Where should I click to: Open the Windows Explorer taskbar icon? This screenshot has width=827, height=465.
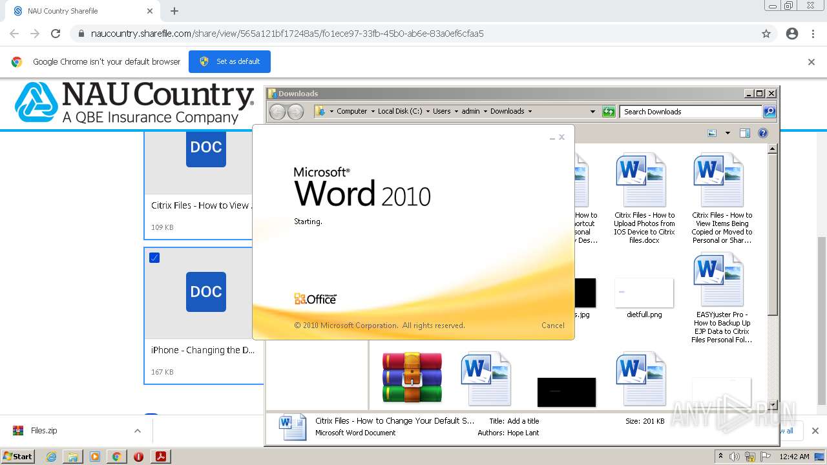[x=73, y=457]
